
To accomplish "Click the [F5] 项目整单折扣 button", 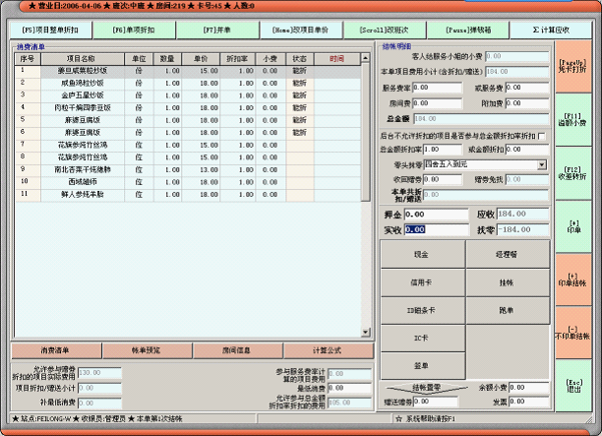I will click(50, 30).
